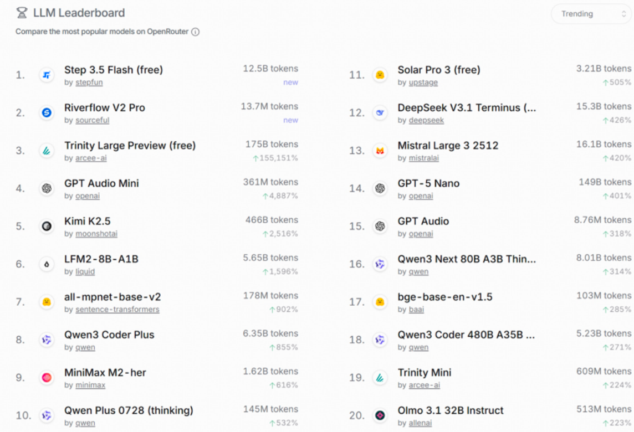This screenshot has height=432, width=634.
Task: Click the info icon beside OpenRouter description
Action: [x=195, y=32]
